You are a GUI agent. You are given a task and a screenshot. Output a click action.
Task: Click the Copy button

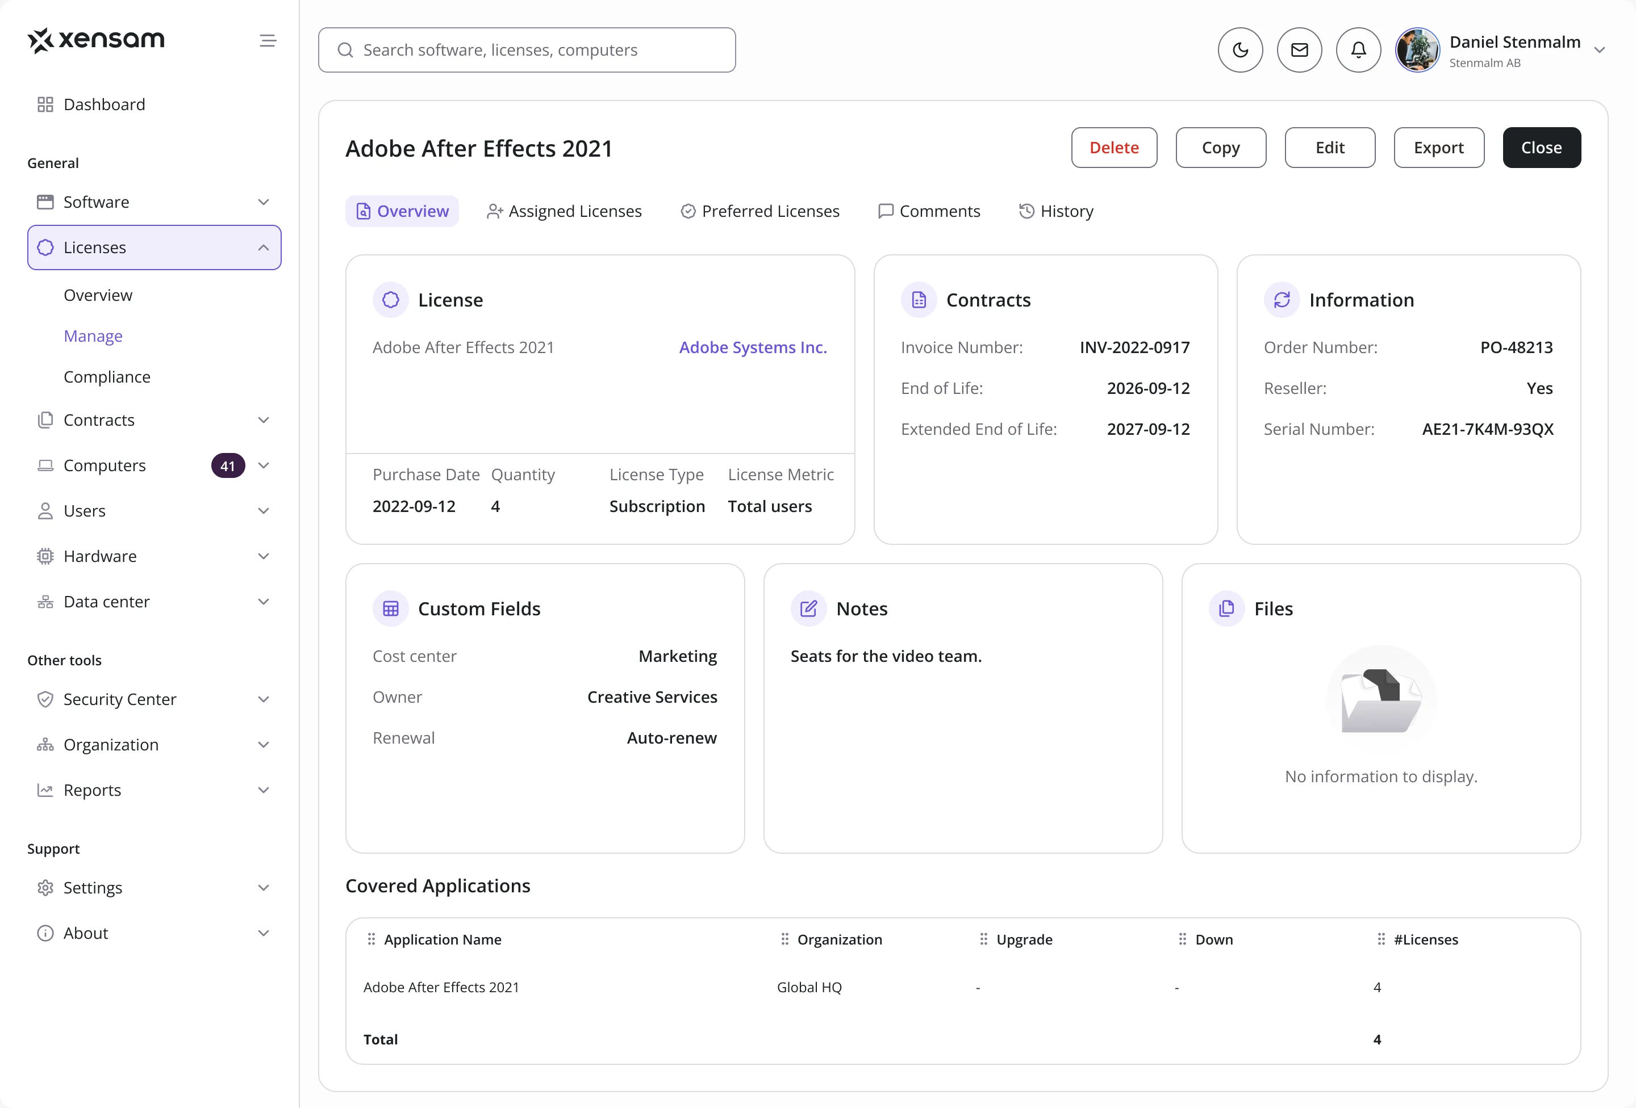pos(1221,148)
